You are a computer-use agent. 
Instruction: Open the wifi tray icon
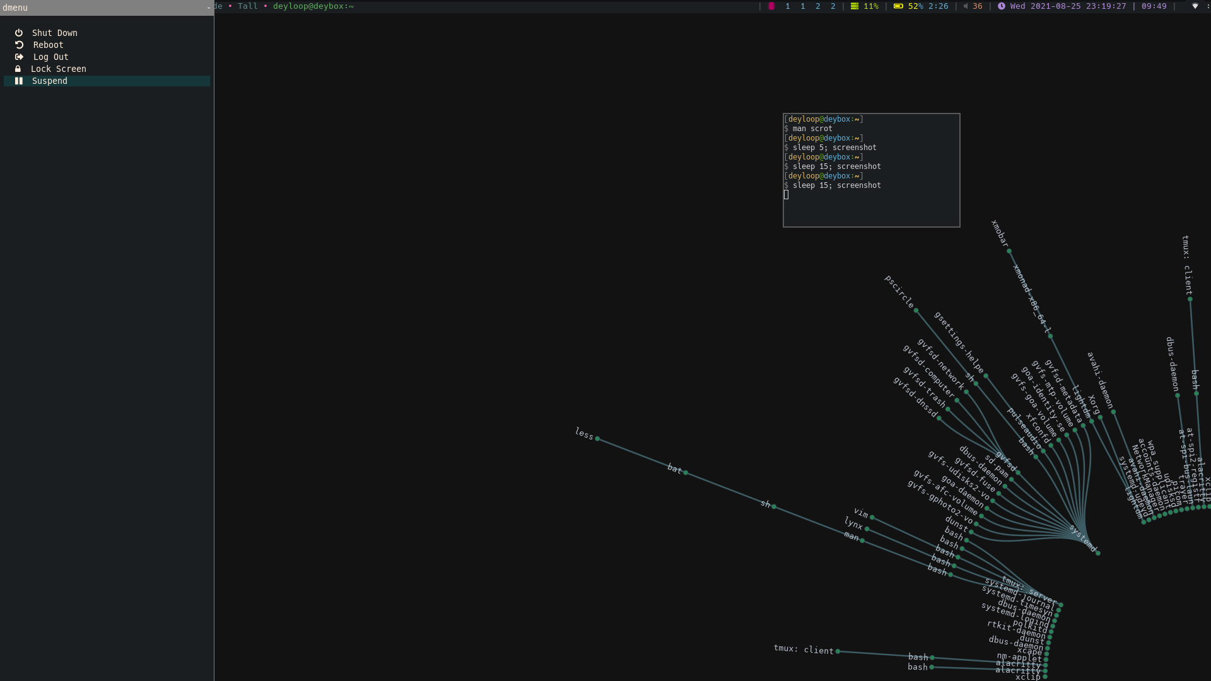pyautogui.click(x=1195, y=6)
